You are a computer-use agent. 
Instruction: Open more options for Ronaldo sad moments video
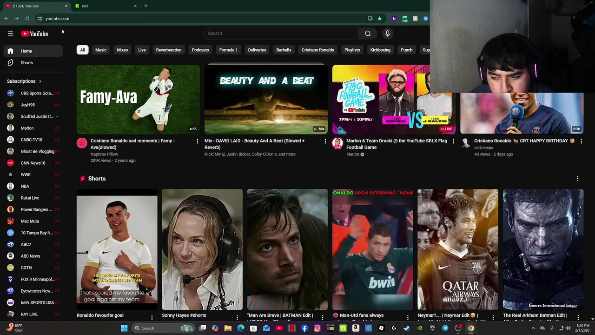pyautogui.click(x=197, y=141)
